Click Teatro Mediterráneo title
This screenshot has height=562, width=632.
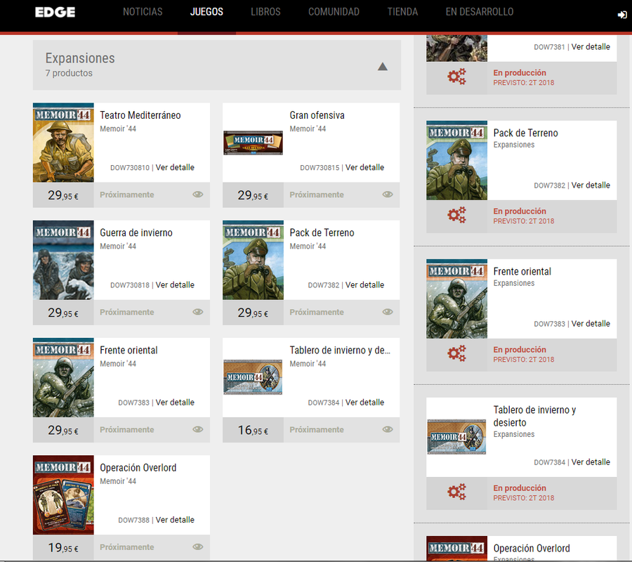140,115
